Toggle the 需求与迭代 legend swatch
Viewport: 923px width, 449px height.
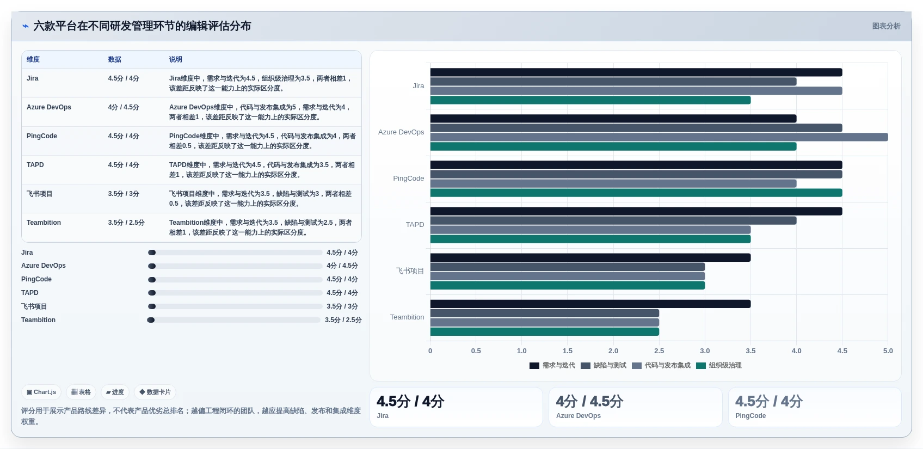[534, 366]
